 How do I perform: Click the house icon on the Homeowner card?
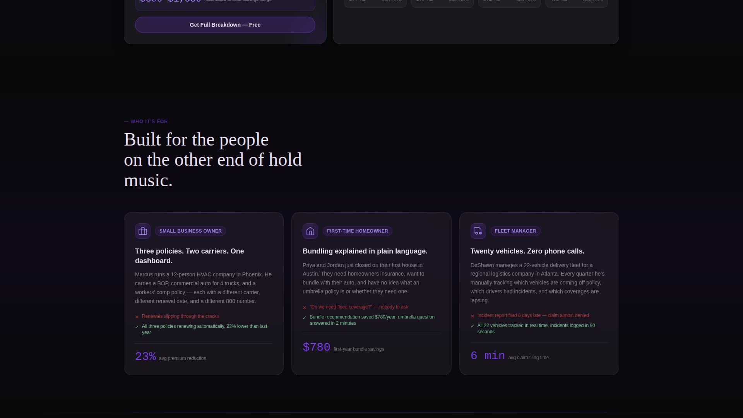[310, 231]
